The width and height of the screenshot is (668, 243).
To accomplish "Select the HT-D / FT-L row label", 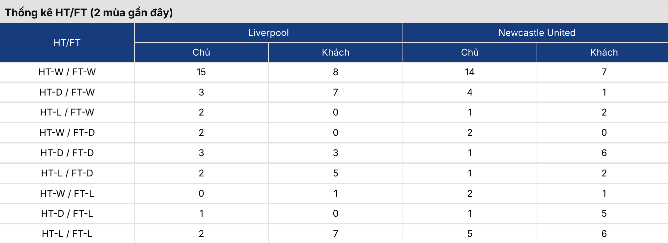I will pos(67,213).
